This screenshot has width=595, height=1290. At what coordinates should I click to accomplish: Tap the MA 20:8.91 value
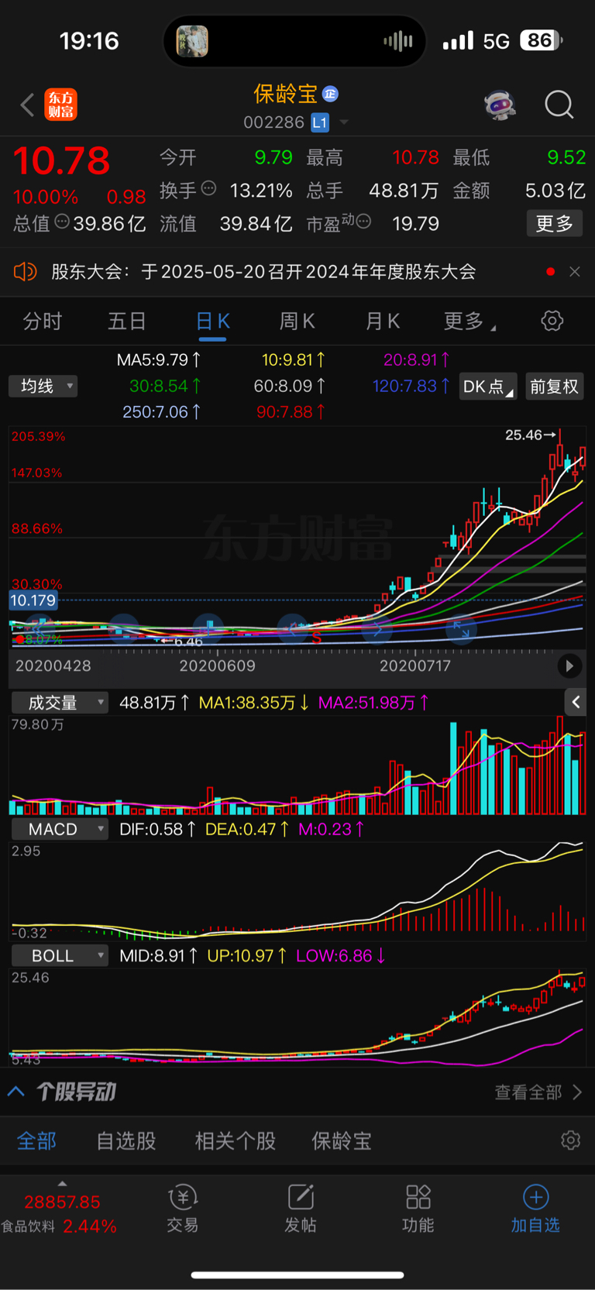417,359
